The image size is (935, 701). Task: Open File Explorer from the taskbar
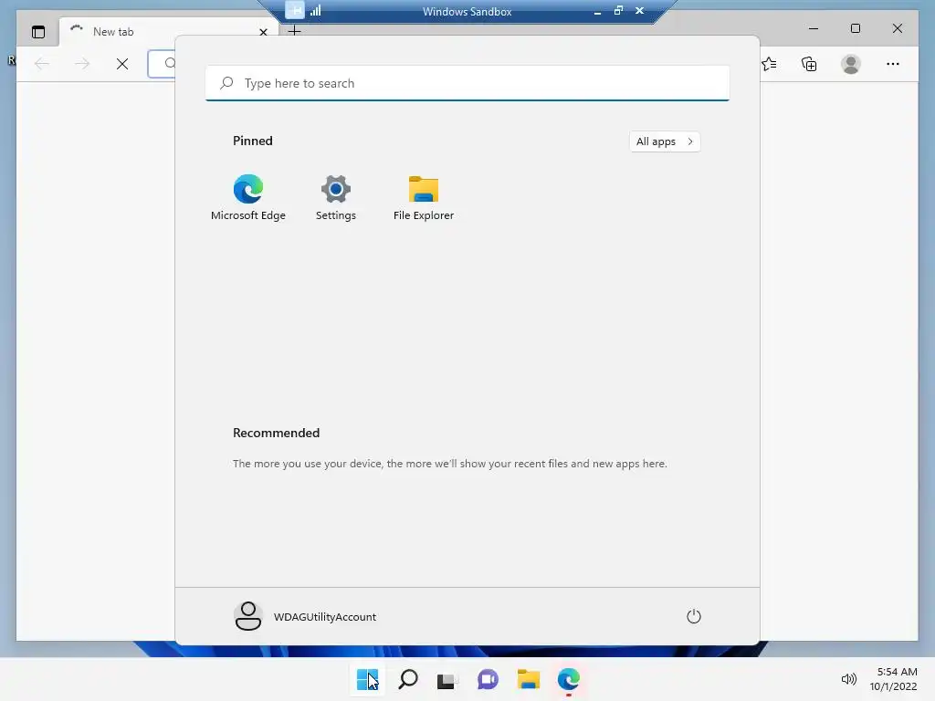tap(529, 679)
